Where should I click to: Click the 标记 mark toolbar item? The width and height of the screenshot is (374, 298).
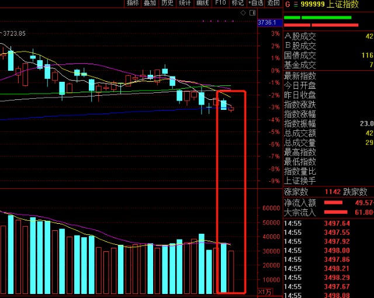238,3
